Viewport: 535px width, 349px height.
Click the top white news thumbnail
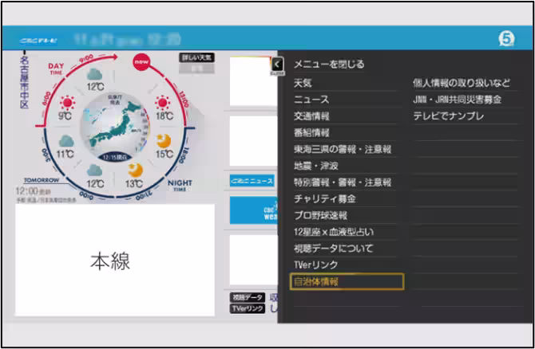pyautogui.click(x=253, y=81)
